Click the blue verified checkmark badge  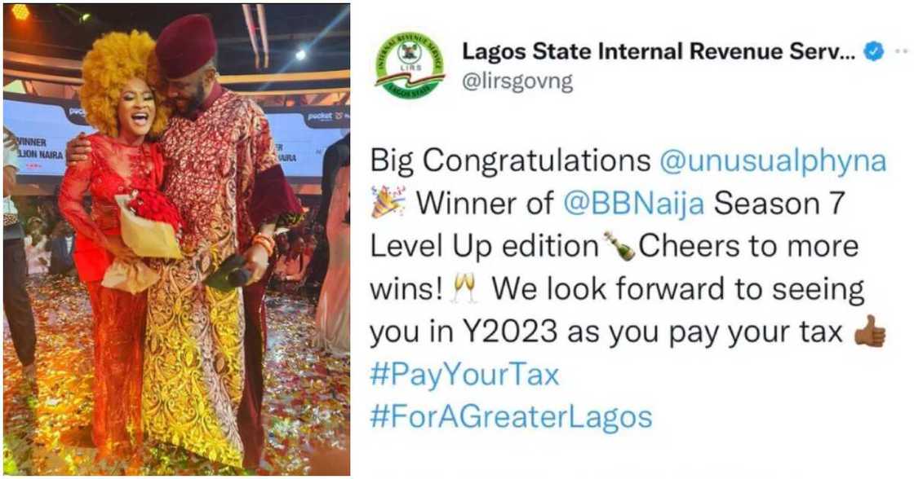[x=874, y=51]
